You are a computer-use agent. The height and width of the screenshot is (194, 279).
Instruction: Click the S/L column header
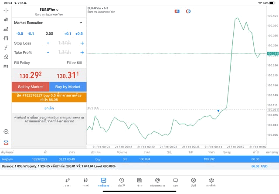pyautogui.click(x=169, y=152)
